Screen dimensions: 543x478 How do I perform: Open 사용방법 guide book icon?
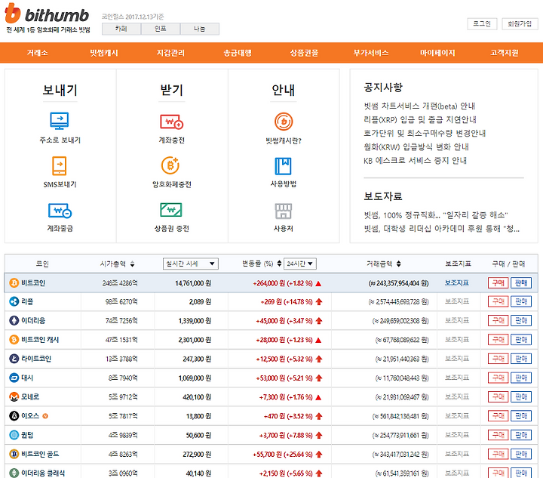click(284, 166)
